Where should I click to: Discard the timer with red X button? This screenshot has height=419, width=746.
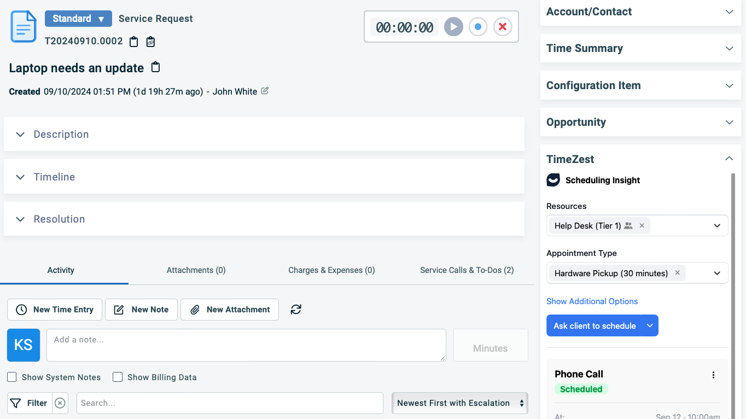click(503, 27)
